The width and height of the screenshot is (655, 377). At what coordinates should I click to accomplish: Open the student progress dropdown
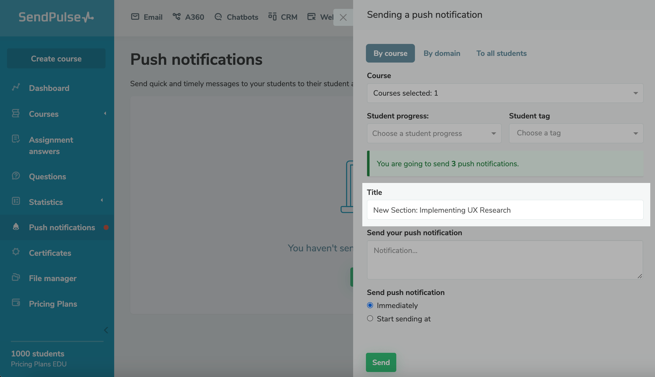point(434,133)
